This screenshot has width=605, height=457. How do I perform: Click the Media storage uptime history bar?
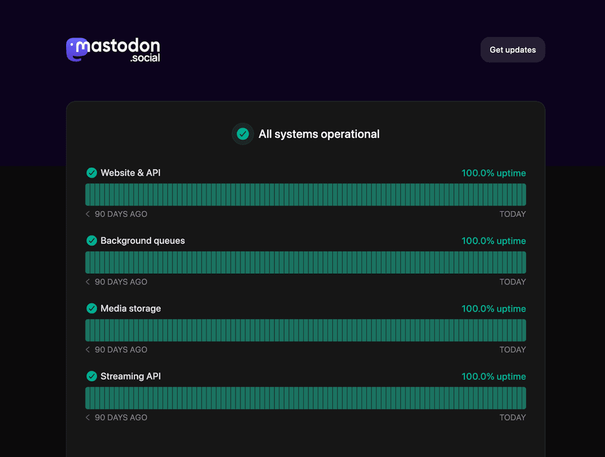pos(305,330)
